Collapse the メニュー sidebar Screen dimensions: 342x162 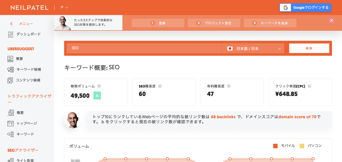[22, 24]
